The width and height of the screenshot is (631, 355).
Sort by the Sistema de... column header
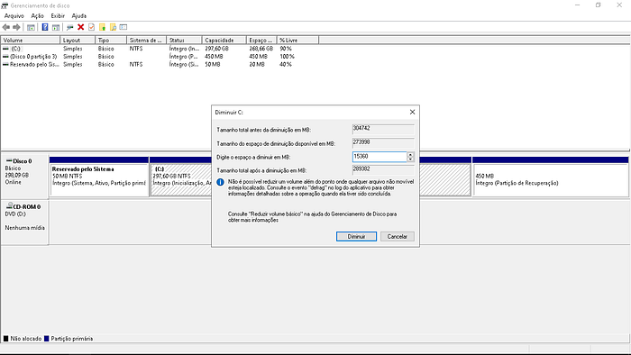[x=146, y=41]
